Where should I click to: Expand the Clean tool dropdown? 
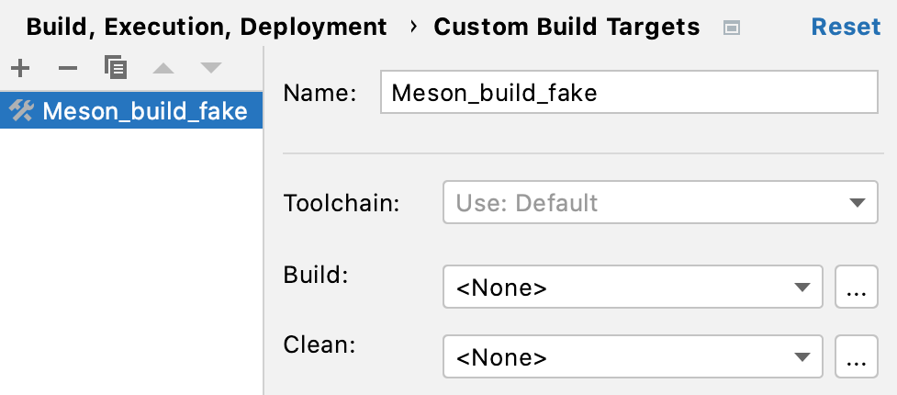[632, 356]
